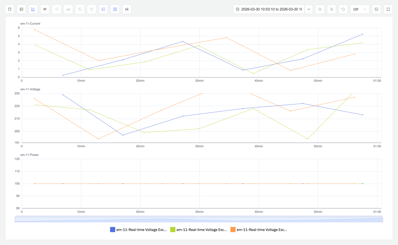Toggle the green legend series swatch

click(173, 229)
